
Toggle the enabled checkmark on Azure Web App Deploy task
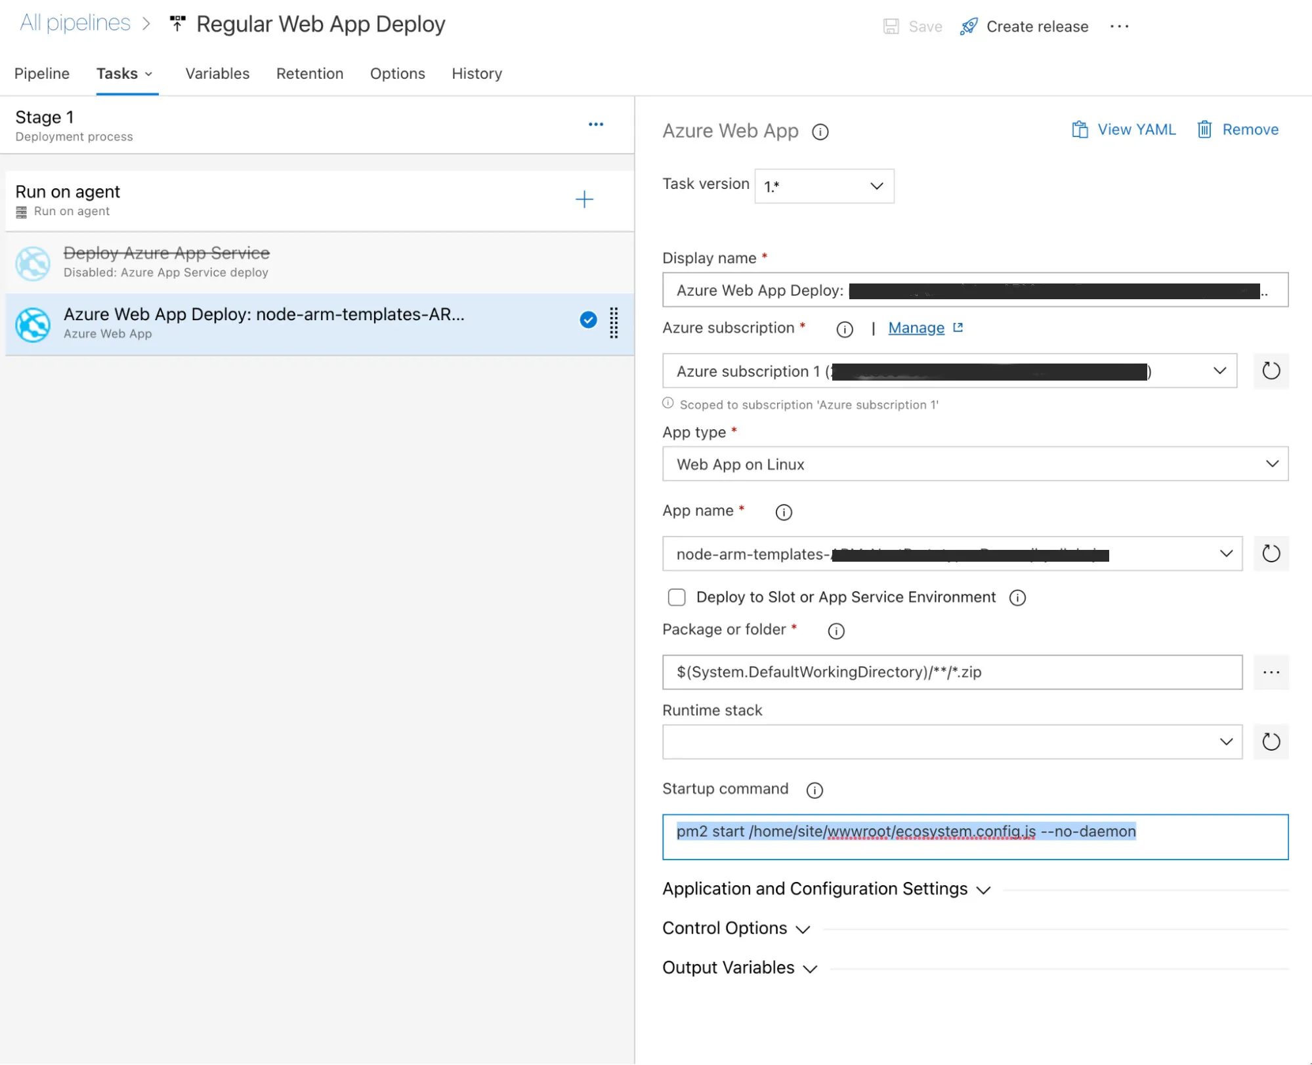pos(587,320)
